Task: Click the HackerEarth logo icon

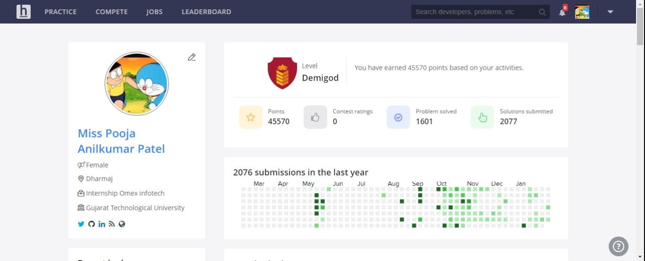Action: [x=23, y=12]
